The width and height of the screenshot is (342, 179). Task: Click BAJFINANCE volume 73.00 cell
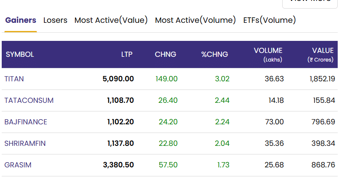(x=274, y=122)
